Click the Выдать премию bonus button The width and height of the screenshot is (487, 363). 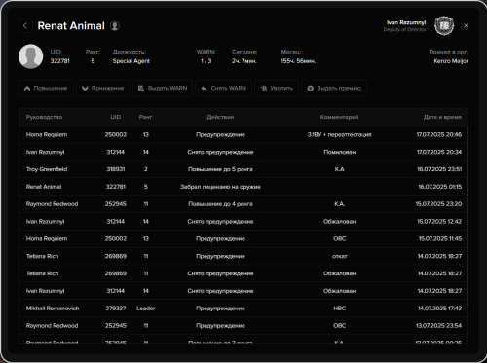point(334,89)
